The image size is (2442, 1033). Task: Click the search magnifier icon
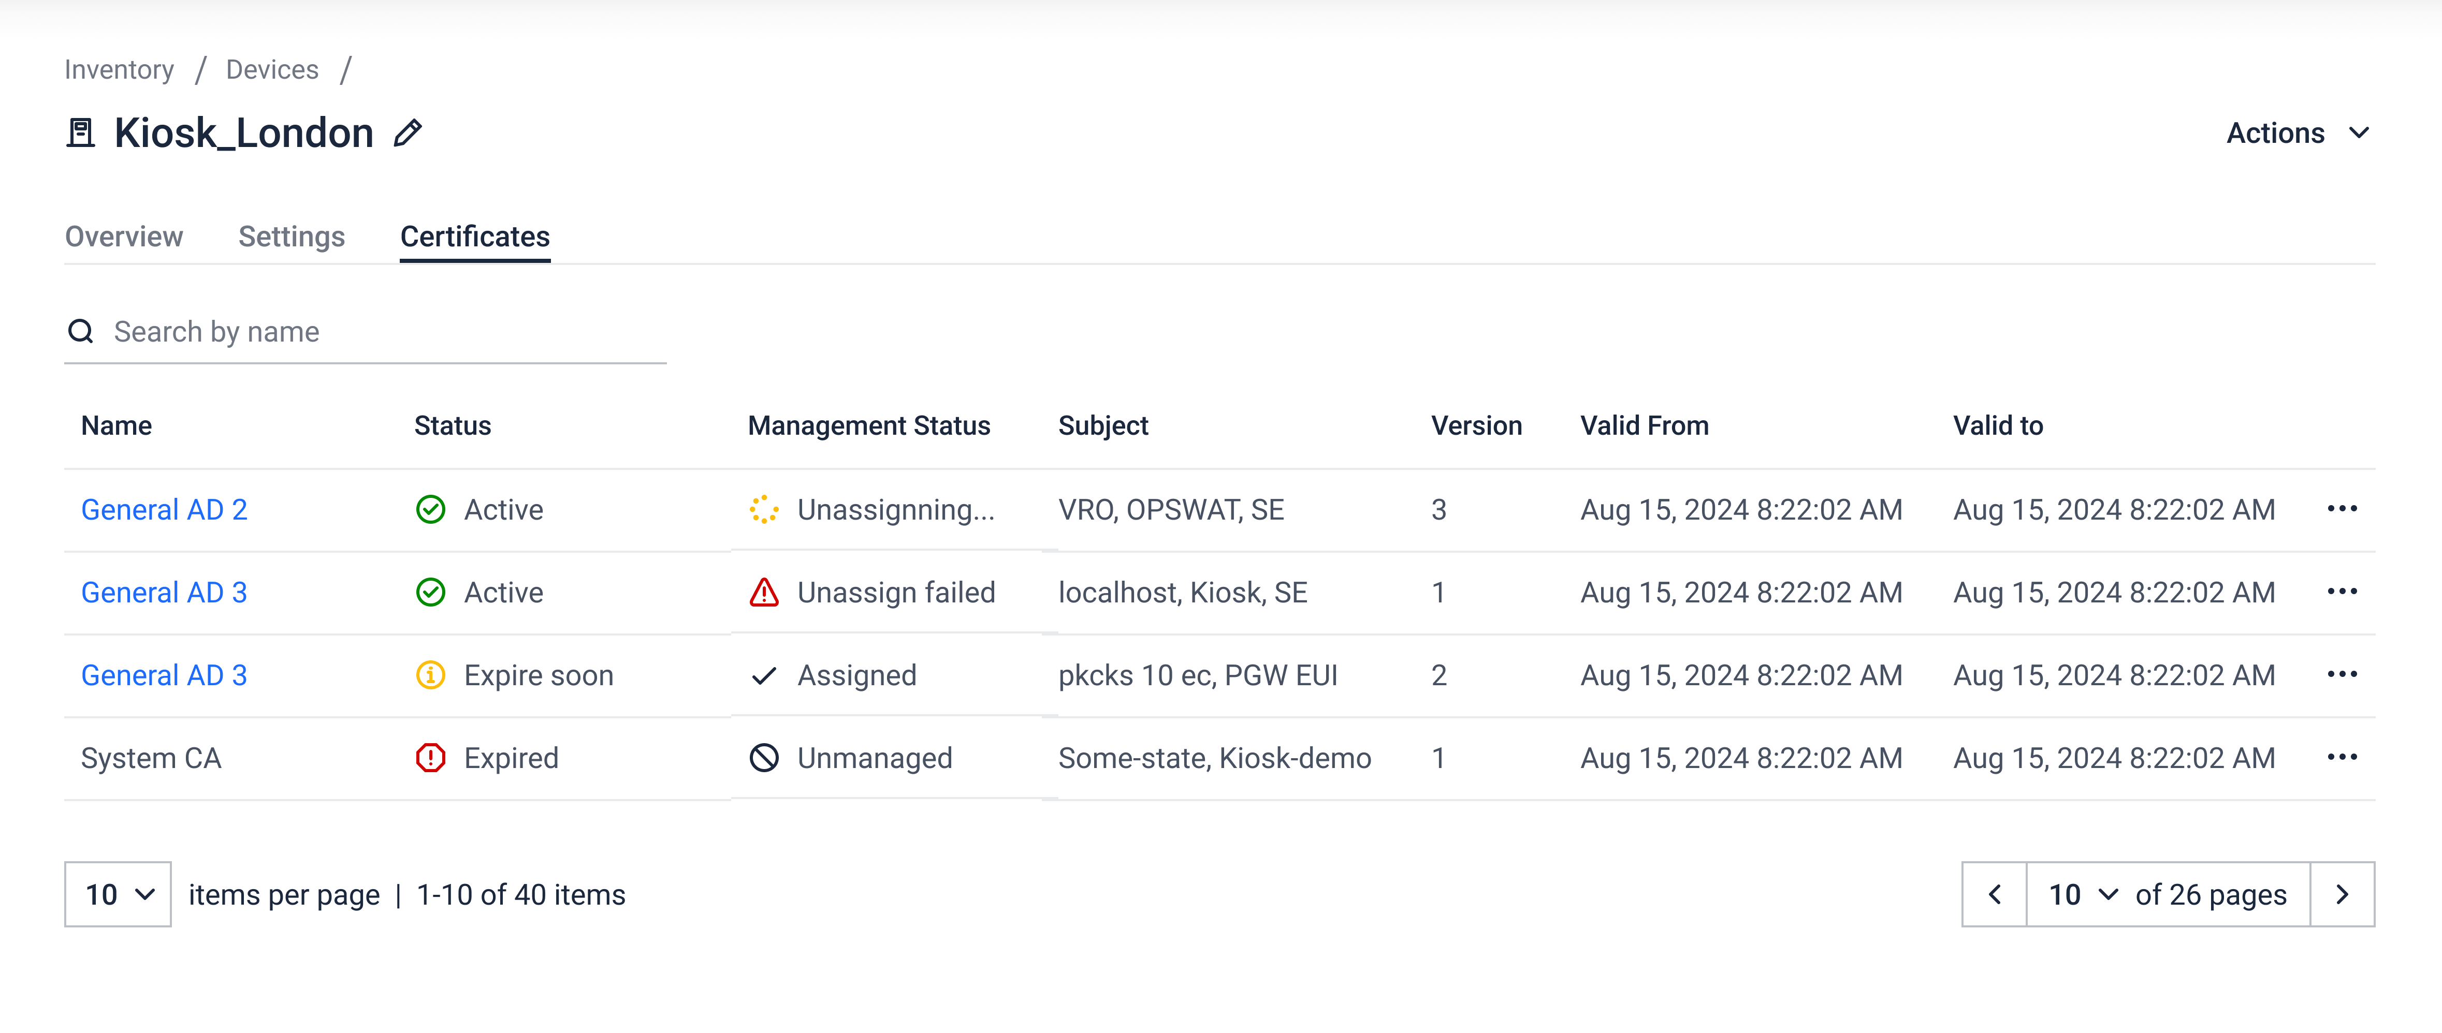click(81, 332)
